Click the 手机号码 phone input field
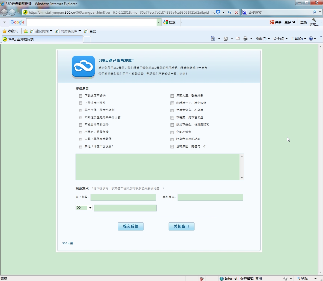 [210, 197]
